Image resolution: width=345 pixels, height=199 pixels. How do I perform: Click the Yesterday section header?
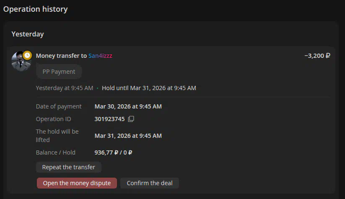point(28,34)
